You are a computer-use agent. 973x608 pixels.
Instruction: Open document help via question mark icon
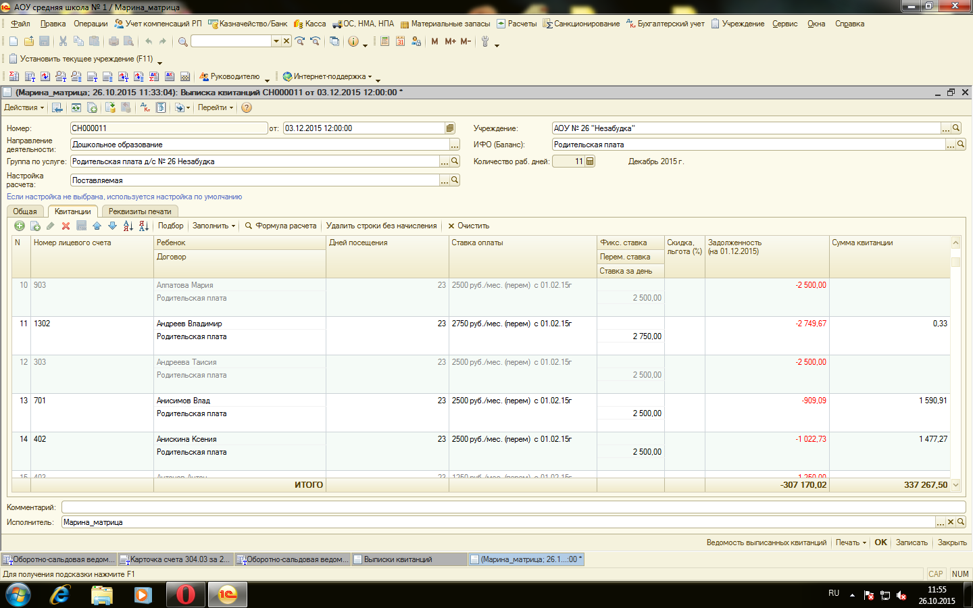(247, 107)
